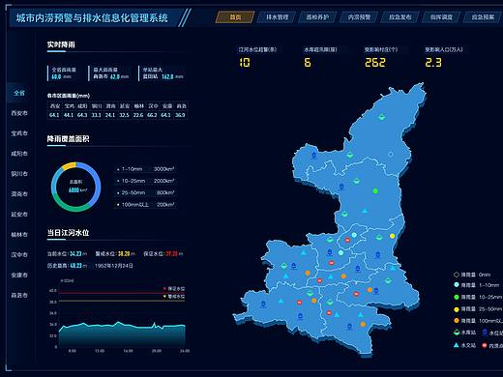Viewport: 503px width, 377px height.
Task: Click the 江河水位超警 value 10
Action: (245, 63)
